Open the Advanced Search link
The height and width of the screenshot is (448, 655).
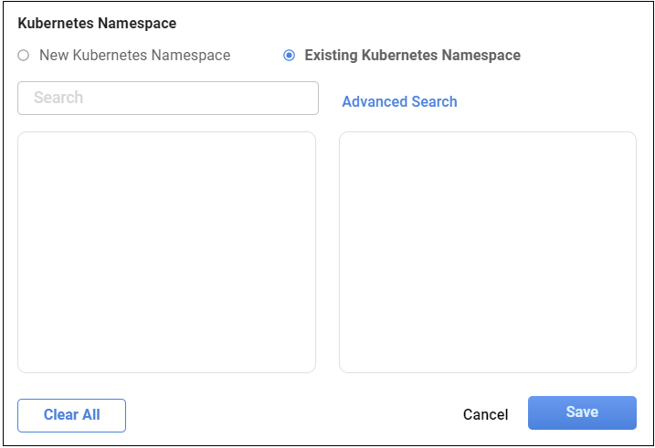tap(399, 102)
